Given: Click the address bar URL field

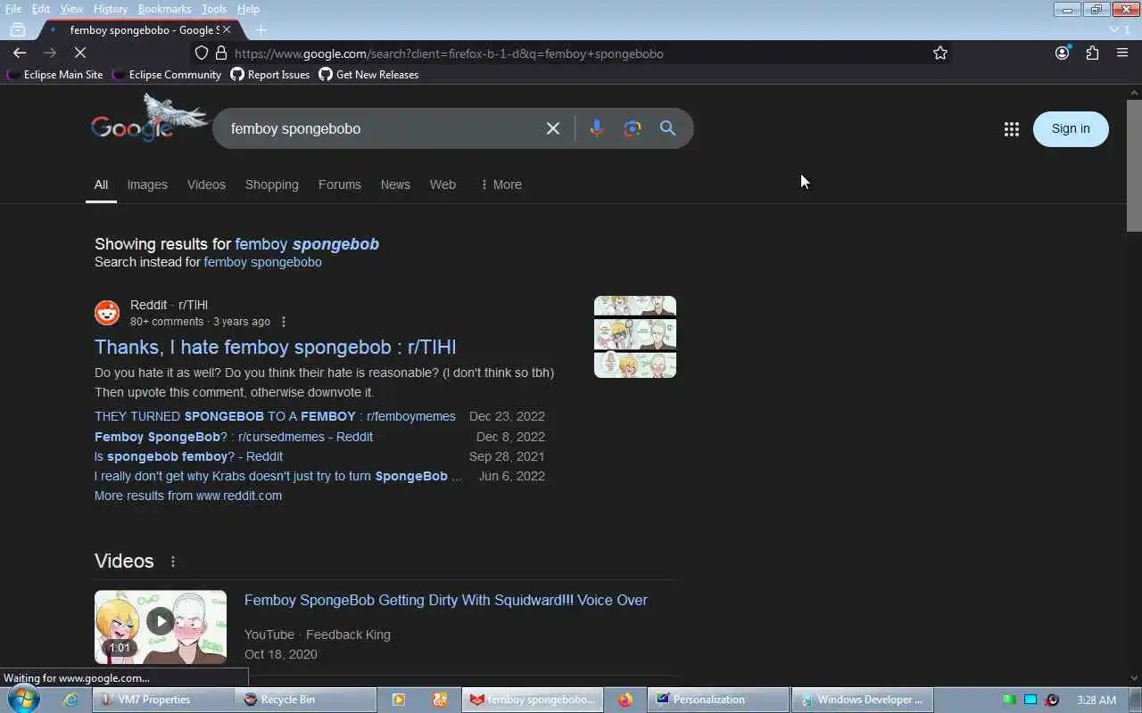Looking at the screenshot, I should click(x=571, y=53).
